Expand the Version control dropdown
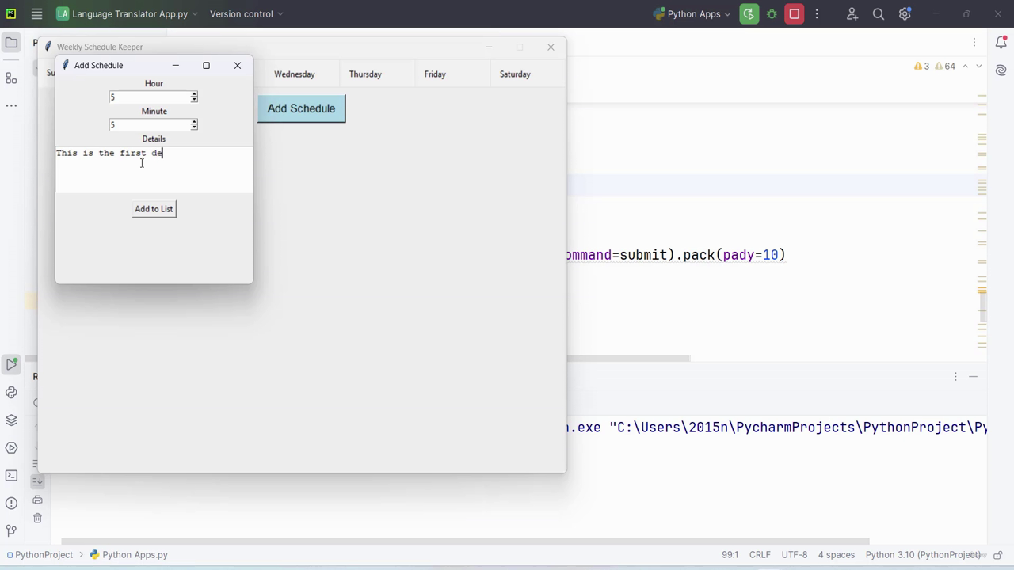Screen dimensions: 1014x570 tap(246, 14)
